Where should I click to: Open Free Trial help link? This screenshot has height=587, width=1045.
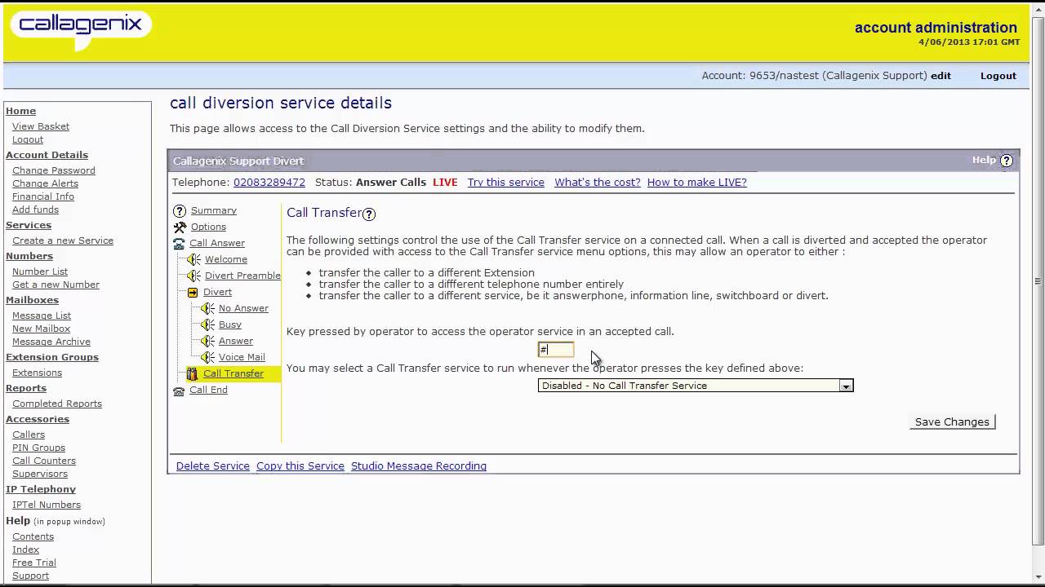[34, 563]
